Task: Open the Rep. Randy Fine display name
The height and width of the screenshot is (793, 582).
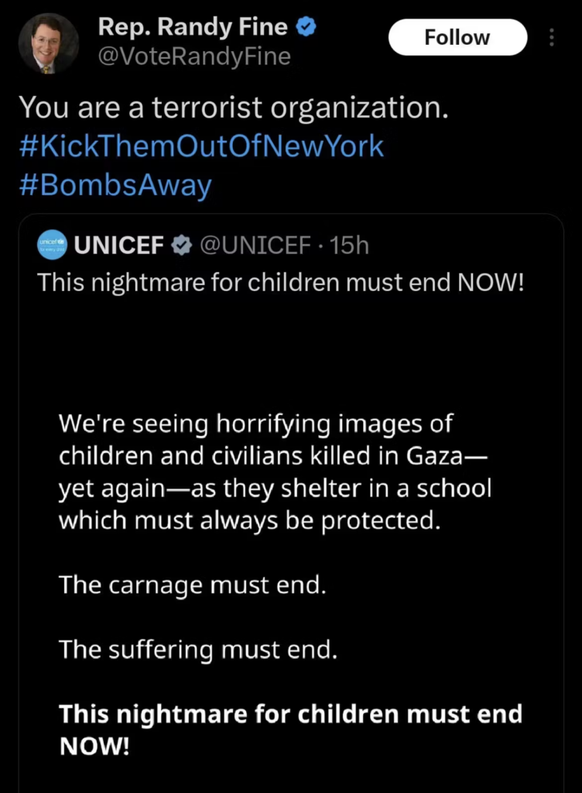Action: point(193,27)
